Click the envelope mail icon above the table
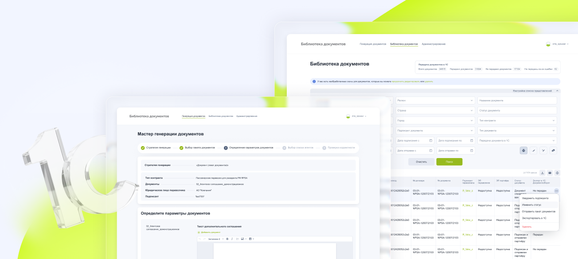Screen dimensions: 578x259 point(550,173)
